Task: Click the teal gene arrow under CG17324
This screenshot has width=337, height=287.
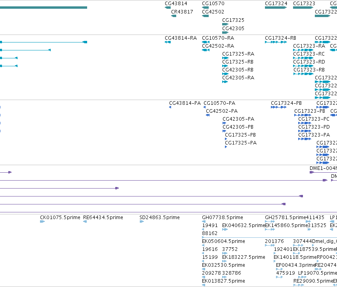Action: click(x=276, y=8)
